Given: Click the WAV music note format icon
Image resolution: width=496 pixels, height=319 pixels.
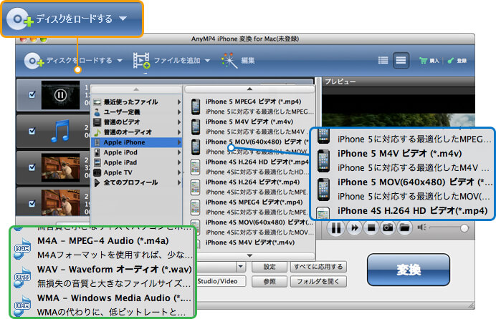Looking at the screenshot, I should click(x=22, y=277).
